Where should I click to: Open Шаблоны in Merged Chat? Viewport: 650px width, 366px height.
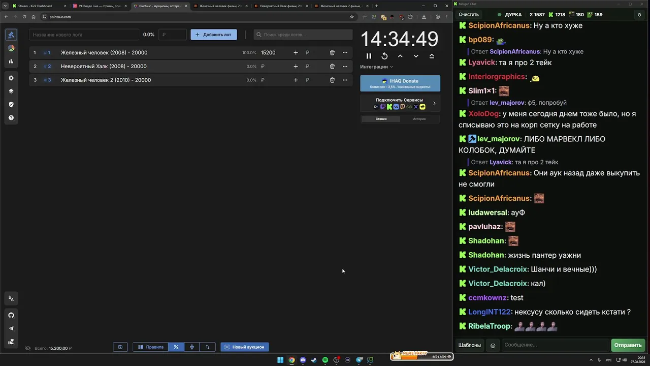click(470, 345)
